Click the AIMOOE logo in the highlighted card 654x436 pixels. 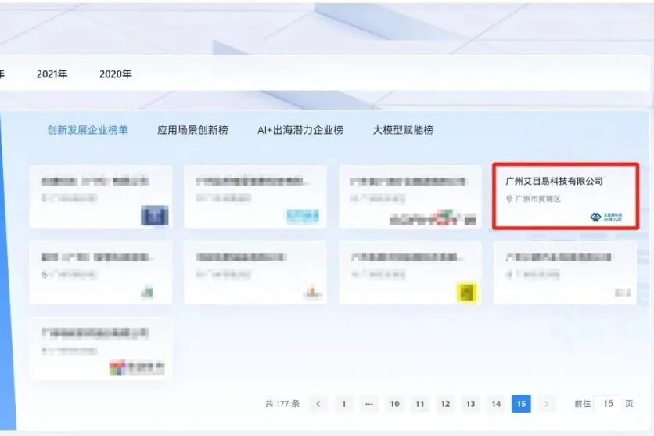coord(606,216)
